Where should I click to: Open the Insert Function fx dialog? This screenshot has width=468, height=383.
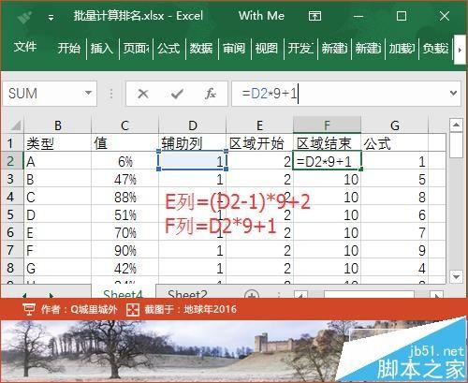211,94
